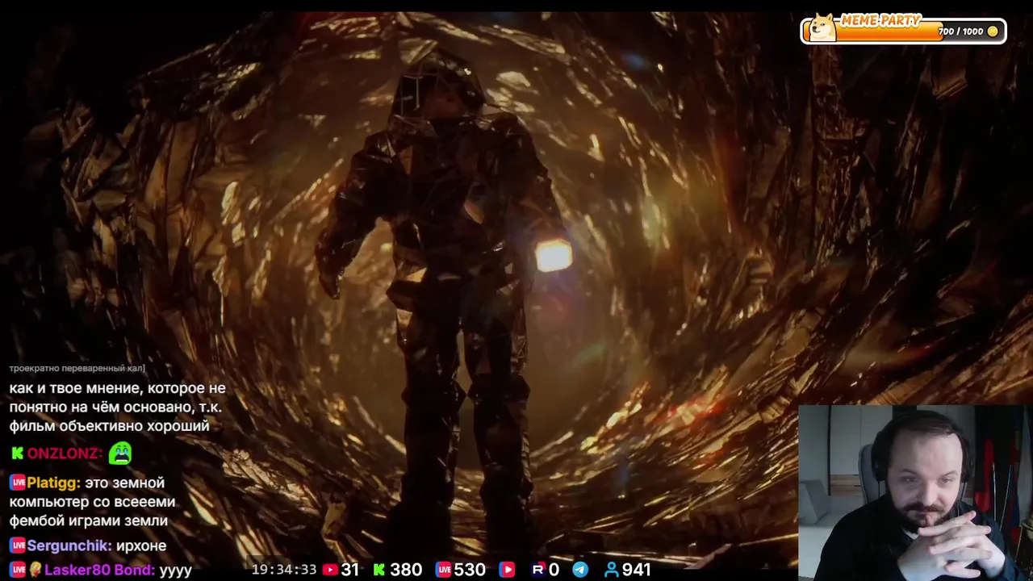
Task: Click the '941' total viewers number
Action: coord(637,570)
